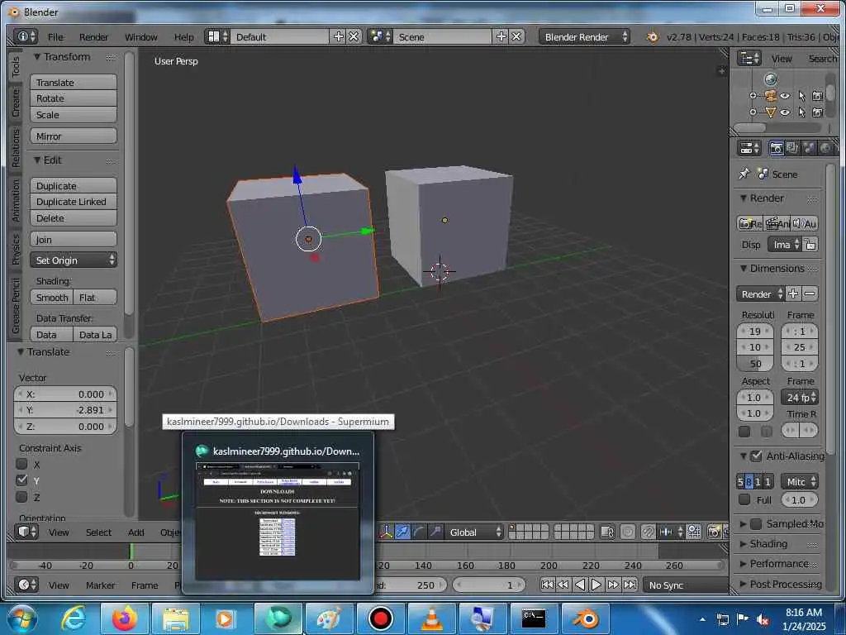The width and height of the screenshot is (846, 635).
Task: Click the Join button
Action: (x=74, y=239)
